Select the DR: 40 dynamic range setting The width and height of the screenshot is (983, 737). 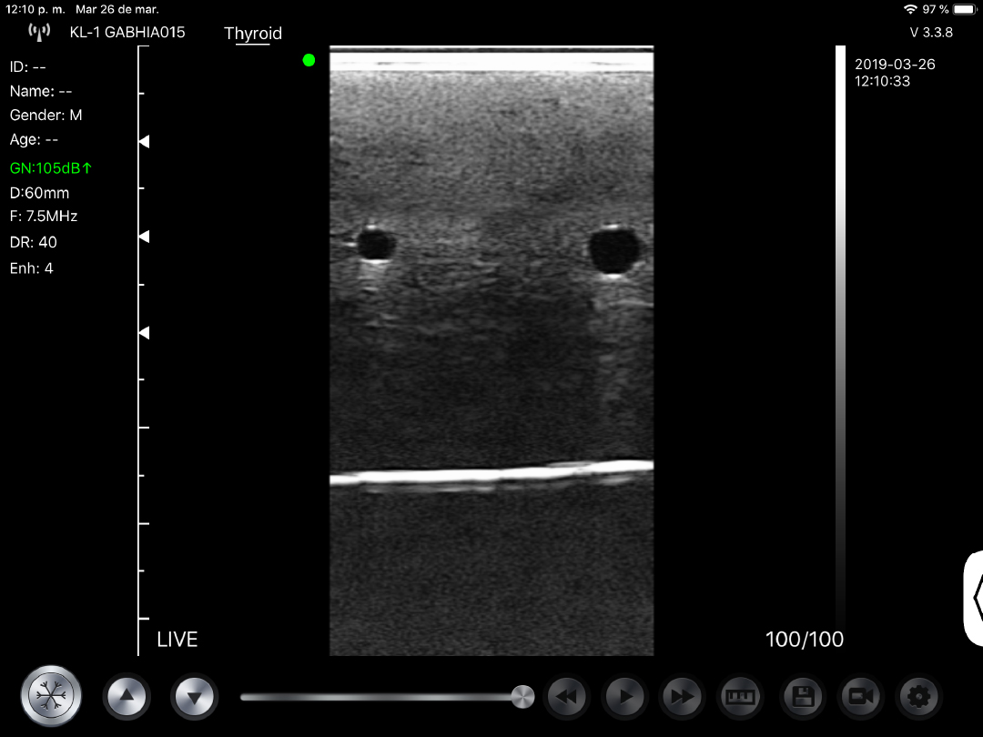click(34, 242)
